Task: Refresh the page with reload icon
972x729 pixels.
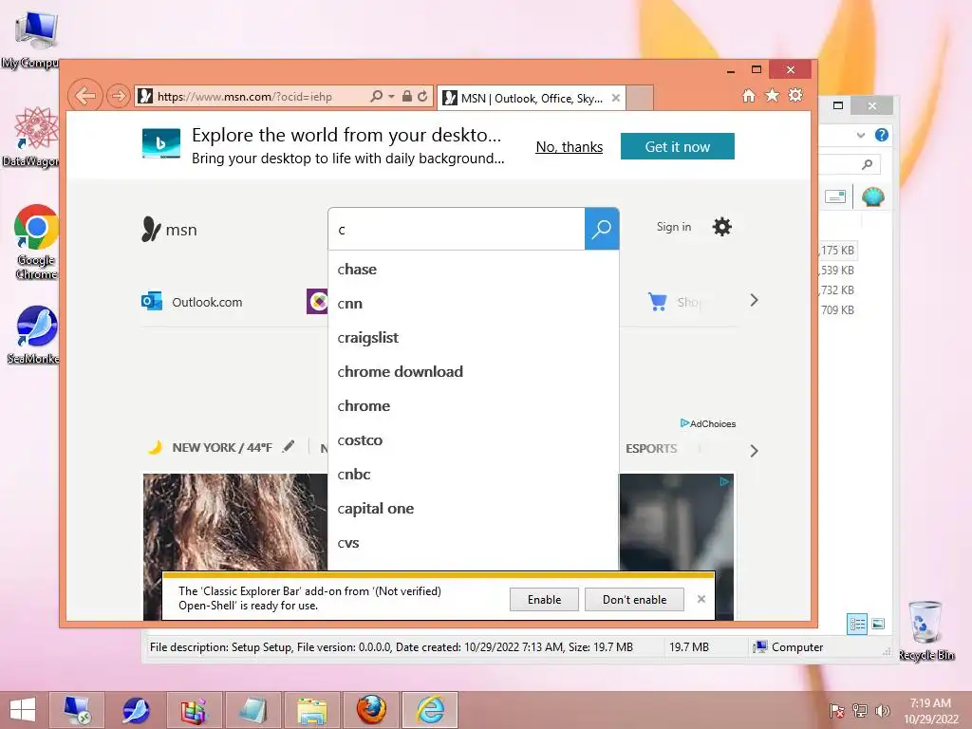Action: click(422, 96)
